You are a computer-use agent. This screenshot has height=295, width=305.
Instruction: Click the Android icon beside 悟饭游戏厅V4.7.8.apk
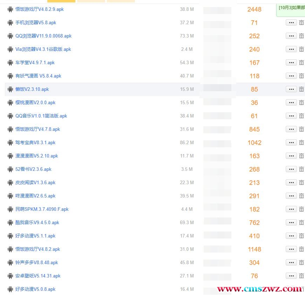(x=10, y=129)
